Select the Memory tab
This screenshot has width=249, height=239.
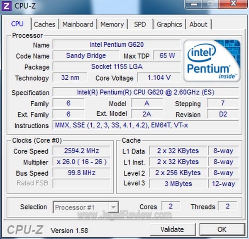(x=112, y=24)
